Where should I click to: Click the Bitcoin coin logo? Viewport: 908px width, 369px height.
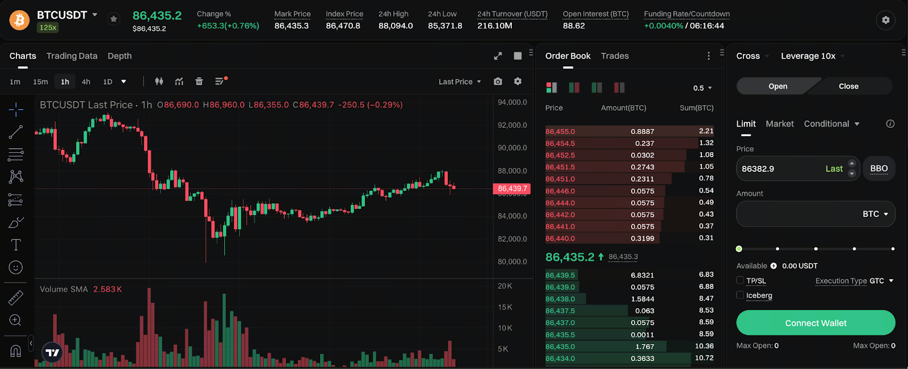(x=19, y=20)
